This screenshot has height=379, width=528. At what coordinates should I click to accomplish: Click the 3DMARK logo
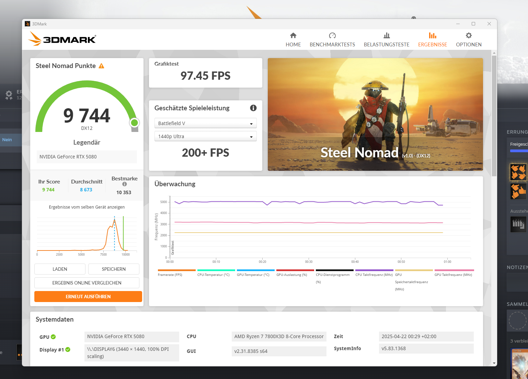62,39
